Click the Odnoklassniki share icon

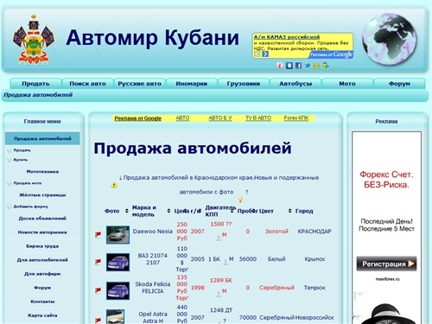pyautogui.click(x=316, y=66)
